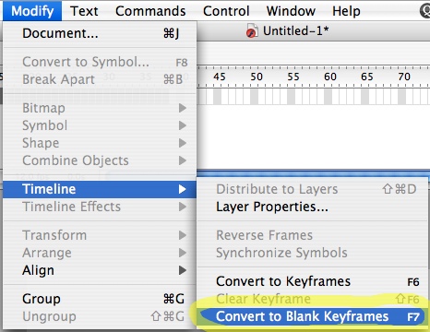Click frame 50 on timeline ruler

(257, 77)
